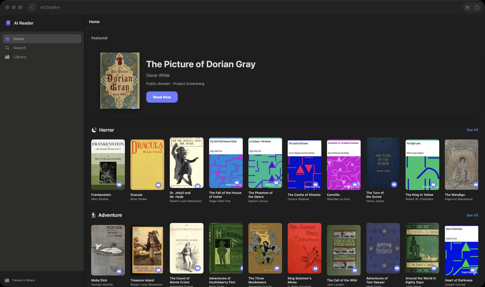The width and height of the screenshot is (485, 287).
Task: Open the Carmilla book cover
Action: point(344,165)
